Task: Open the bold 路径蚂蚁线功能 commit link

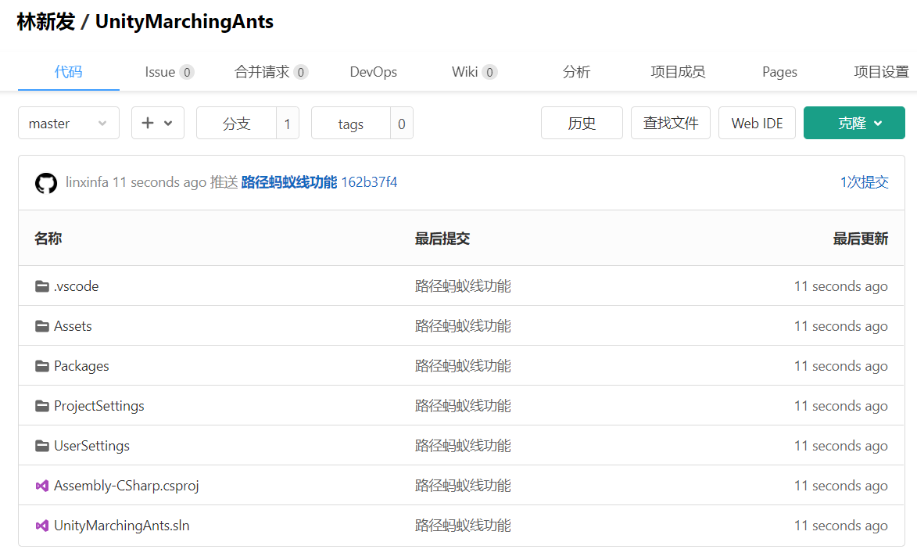Action: coord(289,182)
